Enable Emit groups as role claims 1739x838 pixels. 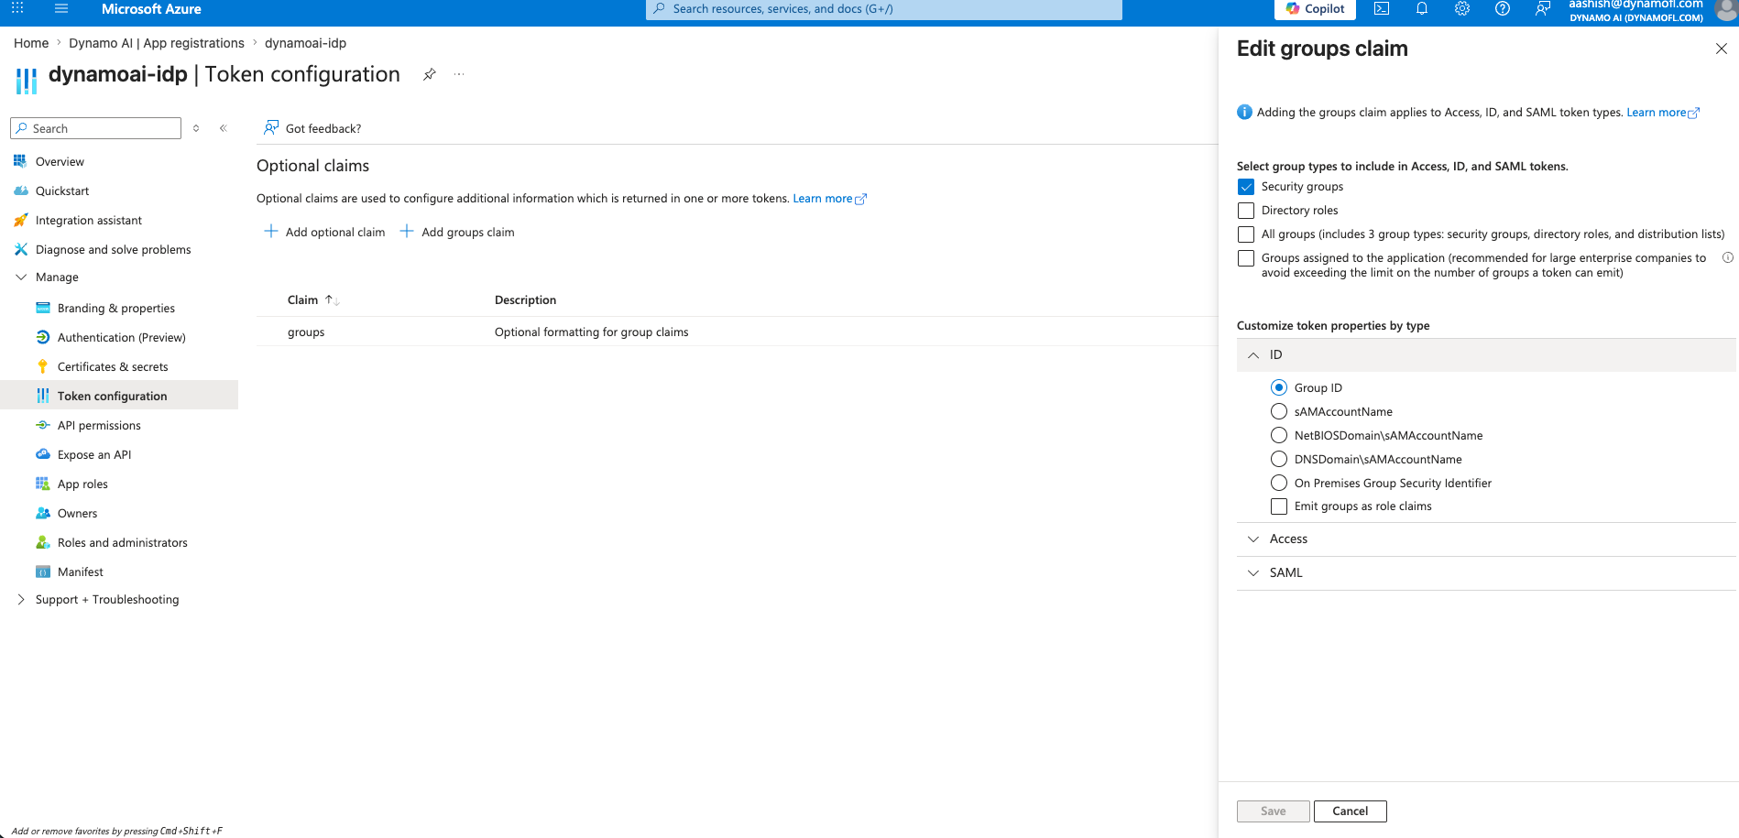pyautogui.click(x=1279, y=506)
